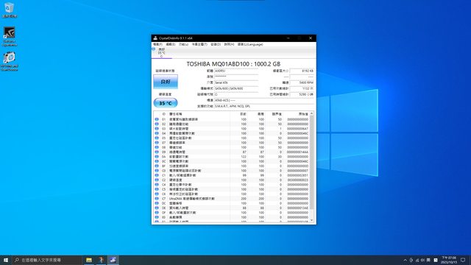This screenshot has height=265, width=471.
Task: Click the rotation rate field 5400 RPM
Action: click(x=302, y=82)
